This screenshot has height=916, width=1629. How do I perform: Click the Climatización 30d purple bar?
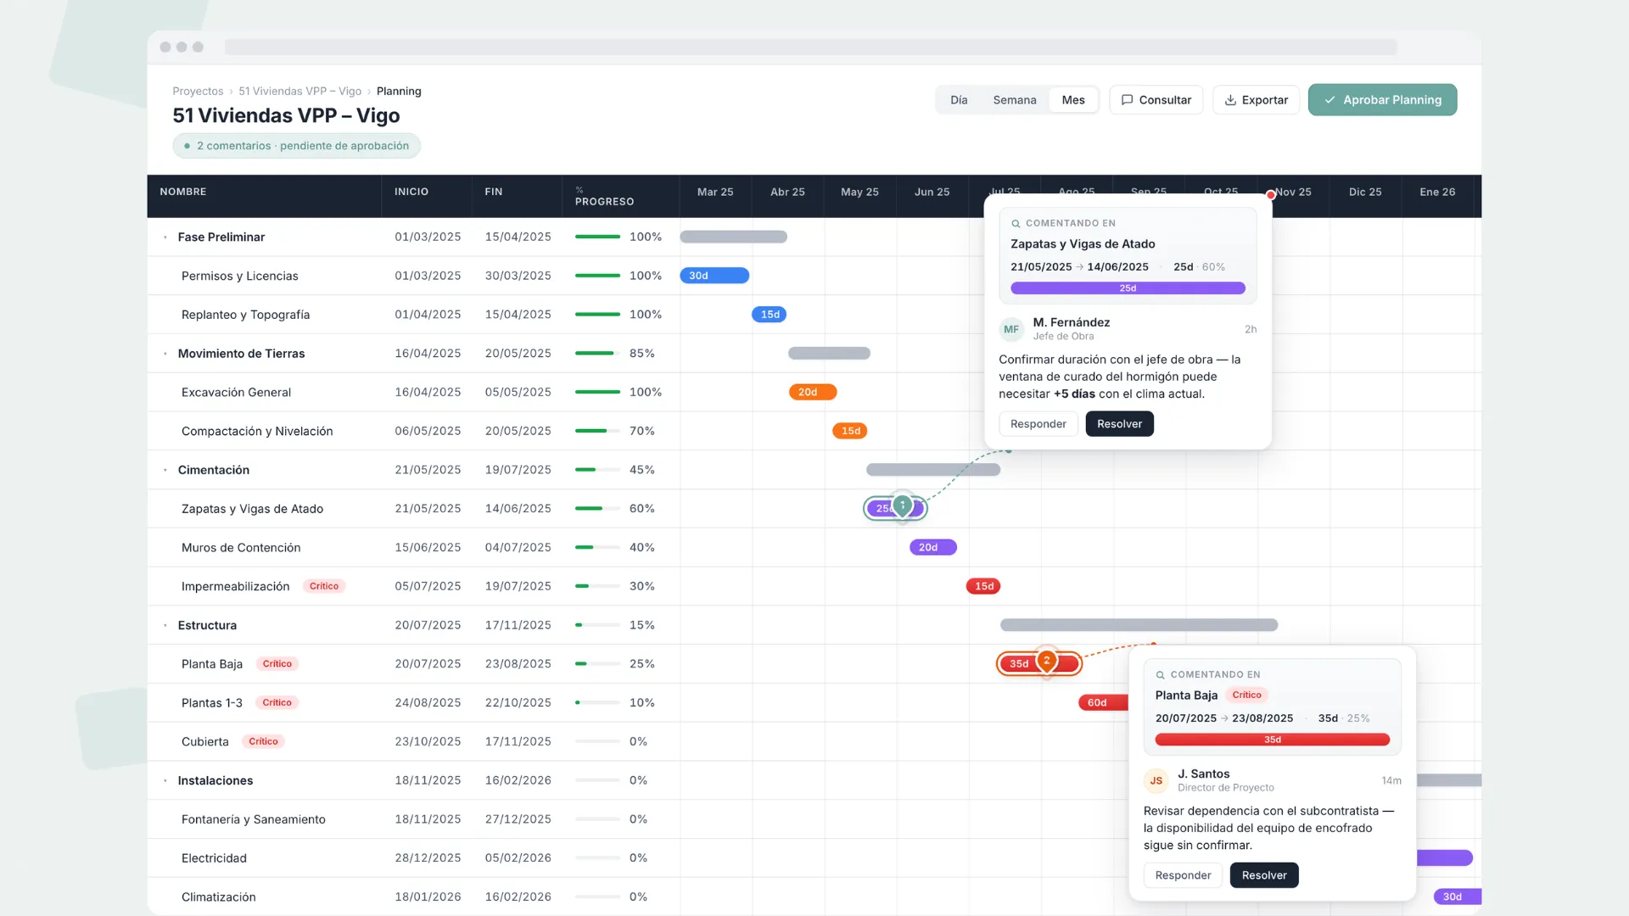[1458, 896]
